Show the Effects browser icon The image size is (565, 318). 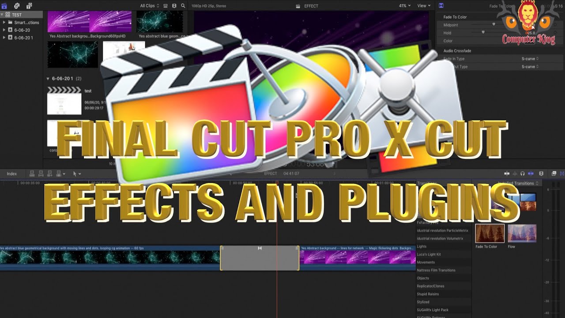(554, 174)
